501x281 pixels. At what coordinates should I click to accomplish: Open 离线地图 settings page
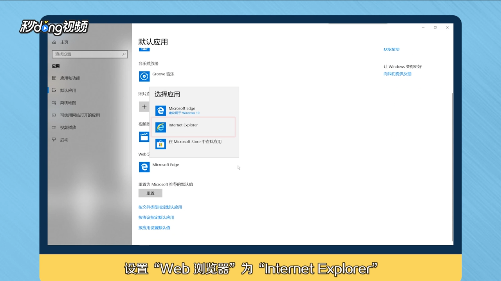point(68,103)
